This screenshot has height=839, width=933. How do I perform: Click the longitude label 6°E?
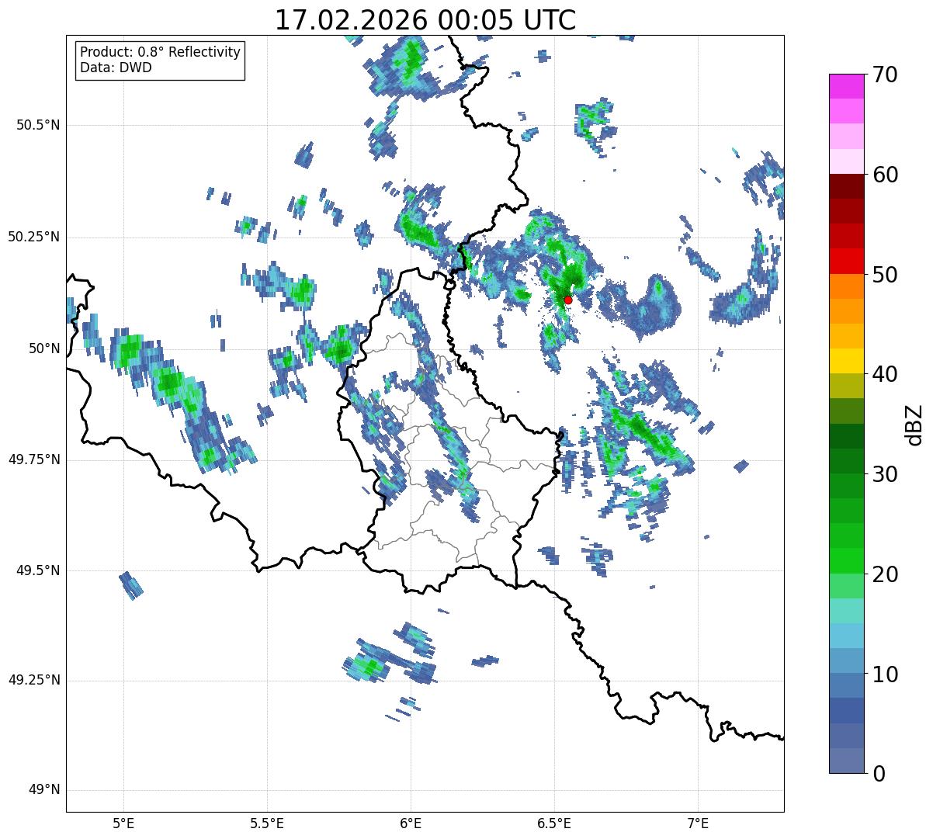click(411, 824)
